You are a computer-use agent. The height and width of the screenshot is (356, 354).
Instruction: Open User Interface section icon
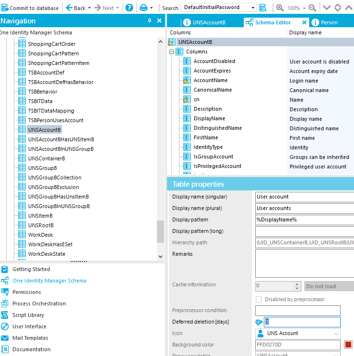[5, 326]
